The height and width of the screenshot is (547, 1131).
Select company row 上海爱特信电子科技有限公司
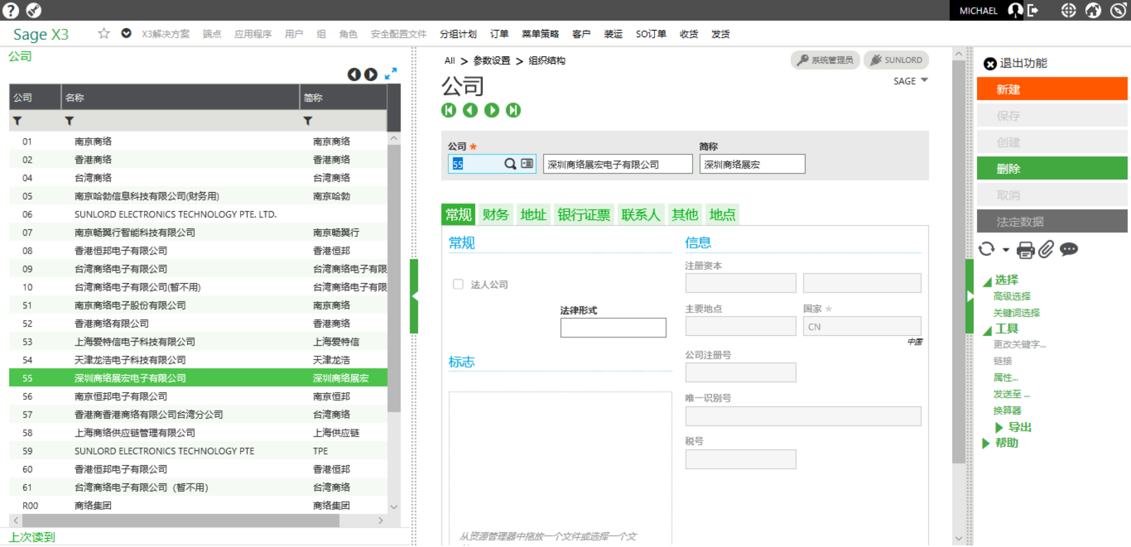coord(198,342)
